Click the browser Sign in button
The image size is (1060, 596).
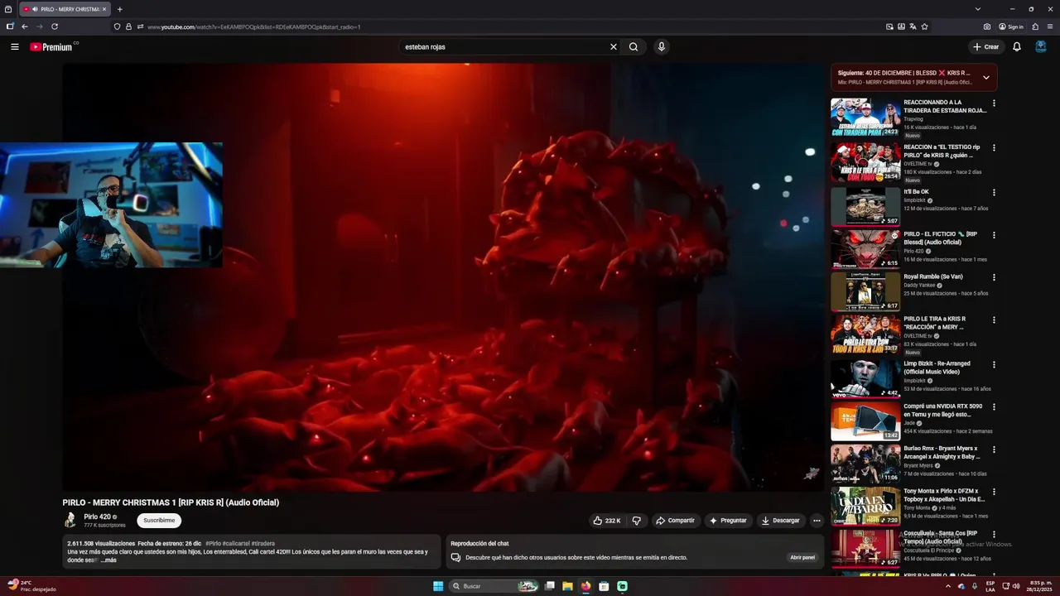[x=1011, y=26]
